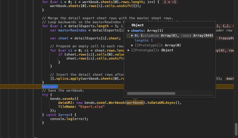Click the try keyword line
The height and width of the screenshot is (138, 238).
[x=45, y=95]
